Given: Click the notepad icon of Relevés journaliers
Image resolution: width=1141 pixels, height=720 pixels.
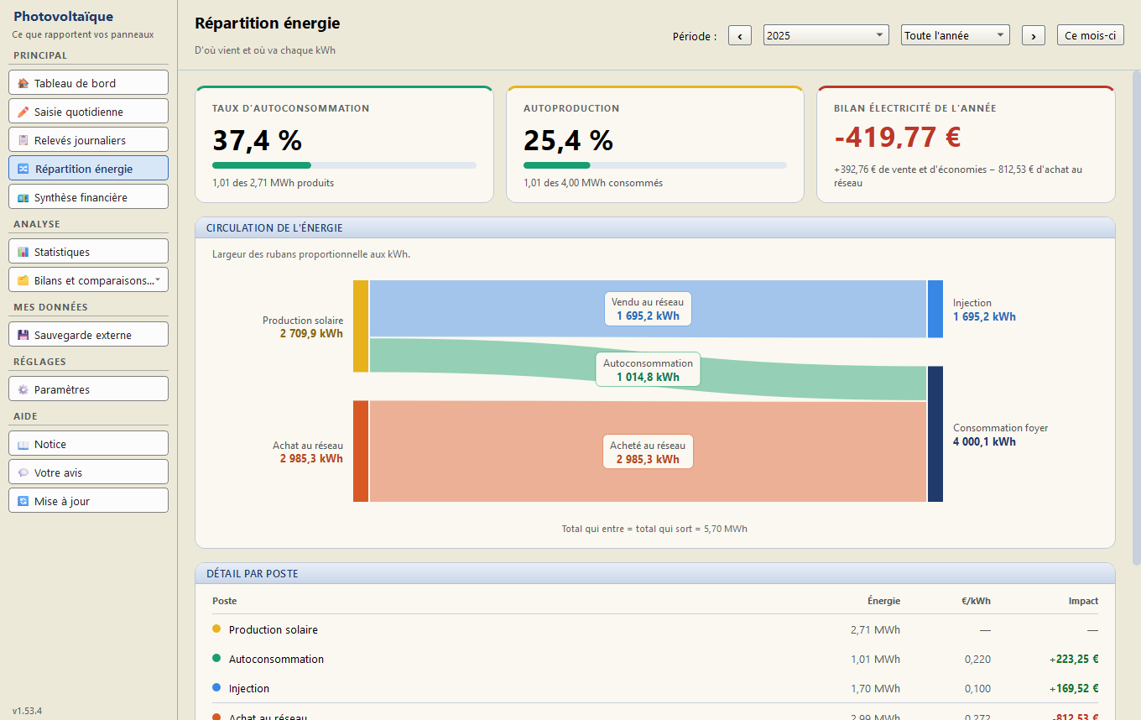Looking at the screenshot, I should pyautogui.click(x=23, y=140).
